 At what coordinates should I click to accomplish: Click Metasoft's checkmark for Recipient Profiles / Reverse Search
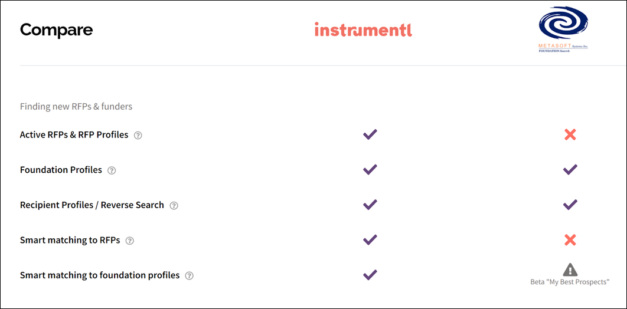click(570, 205)
